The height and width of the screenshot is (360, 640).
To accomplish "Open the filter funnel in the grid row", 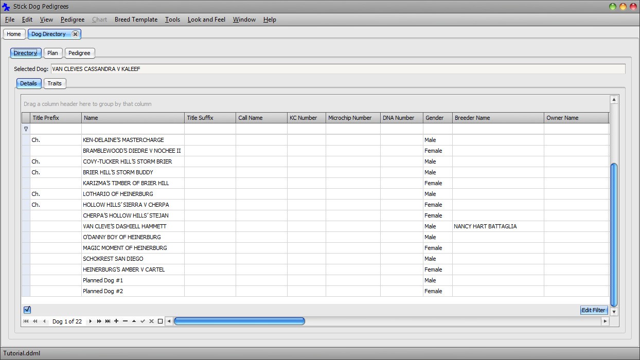I will [x=26, y=129].
